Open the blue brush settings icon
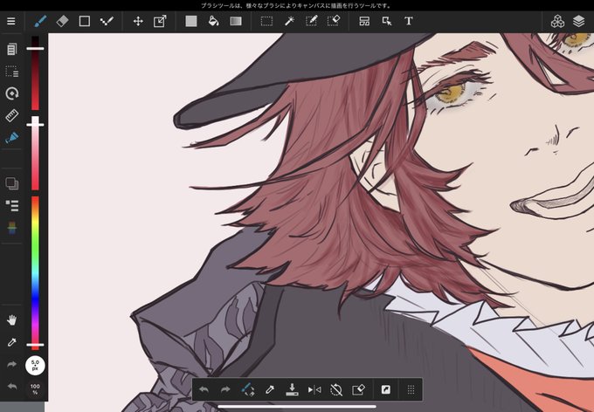The height and width of the screenshot is (412, 594). tap(11, 137)
